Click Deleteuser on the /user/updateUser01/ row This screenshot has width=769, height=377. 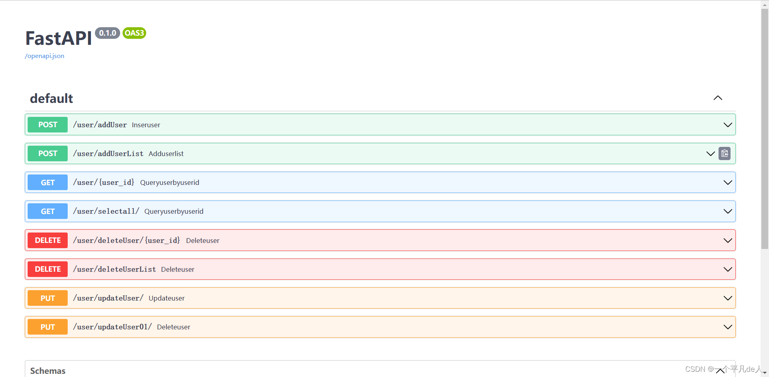point(173,327)
